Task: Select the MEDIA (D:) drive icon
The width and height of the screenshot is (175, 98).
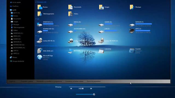Action: 70,25
